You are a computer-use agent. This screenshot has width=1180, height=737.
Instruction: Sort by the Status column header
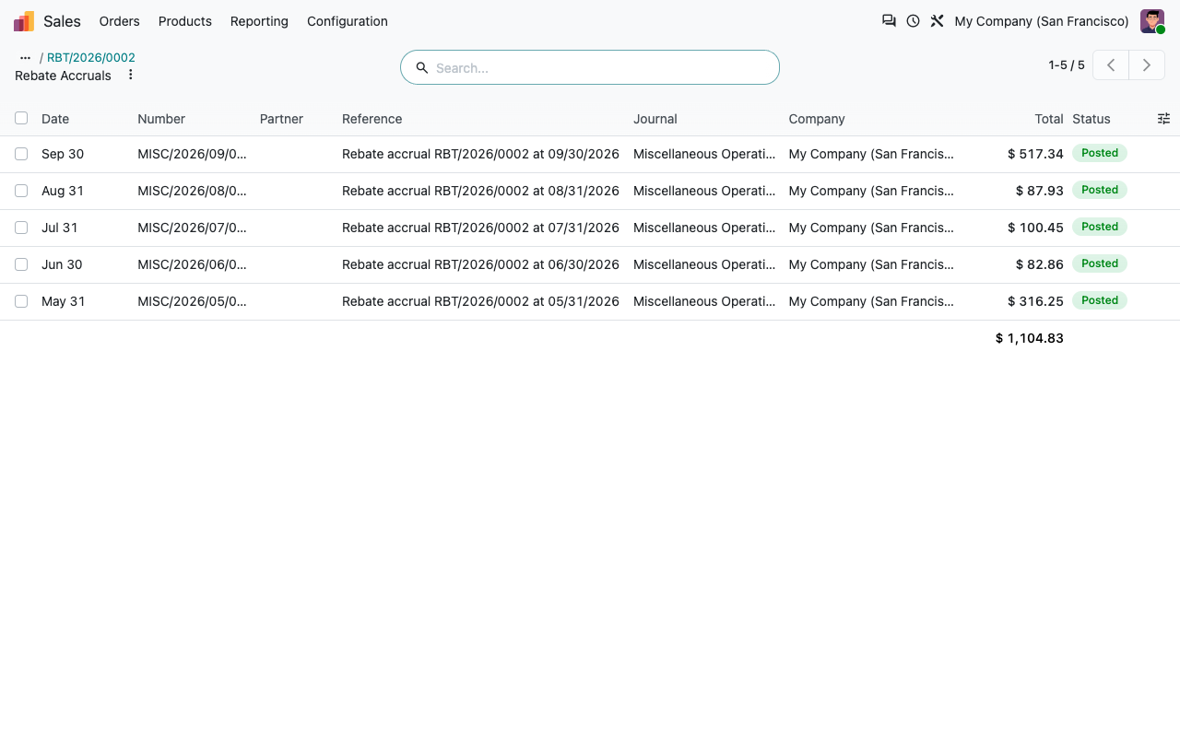1091,119
